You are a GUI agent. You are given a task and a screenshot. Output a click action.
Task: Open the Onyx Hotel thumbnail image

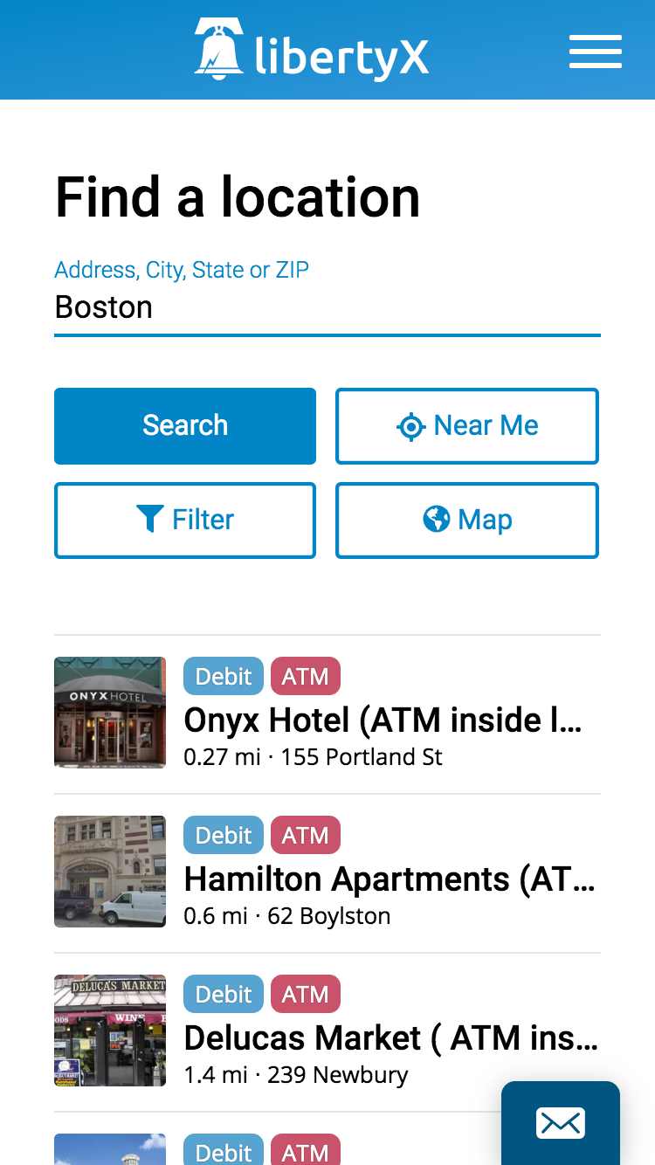[x=110, y=713]
